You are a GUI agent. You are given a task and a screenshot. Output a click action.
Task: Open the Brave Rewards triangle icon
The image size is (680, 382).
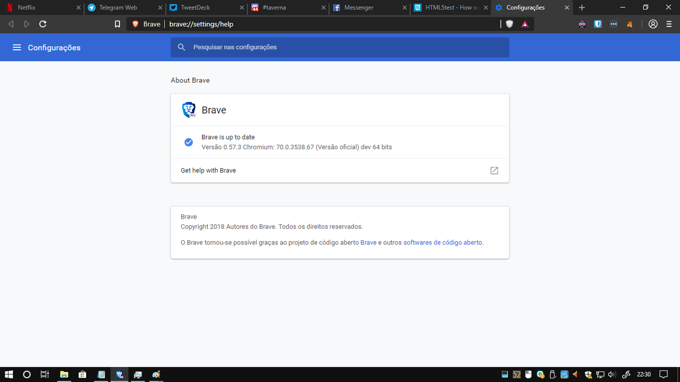click(525, 24)
